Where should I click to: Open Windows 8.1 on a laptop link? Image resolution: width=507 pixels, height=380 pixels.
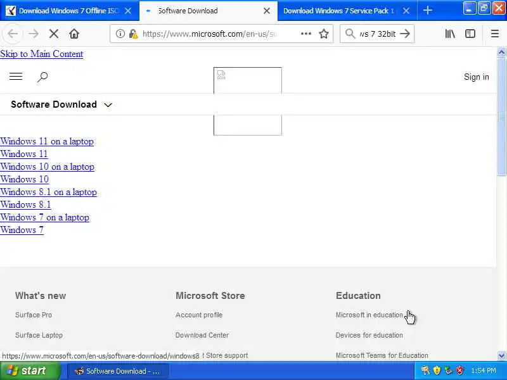[48, 192]
